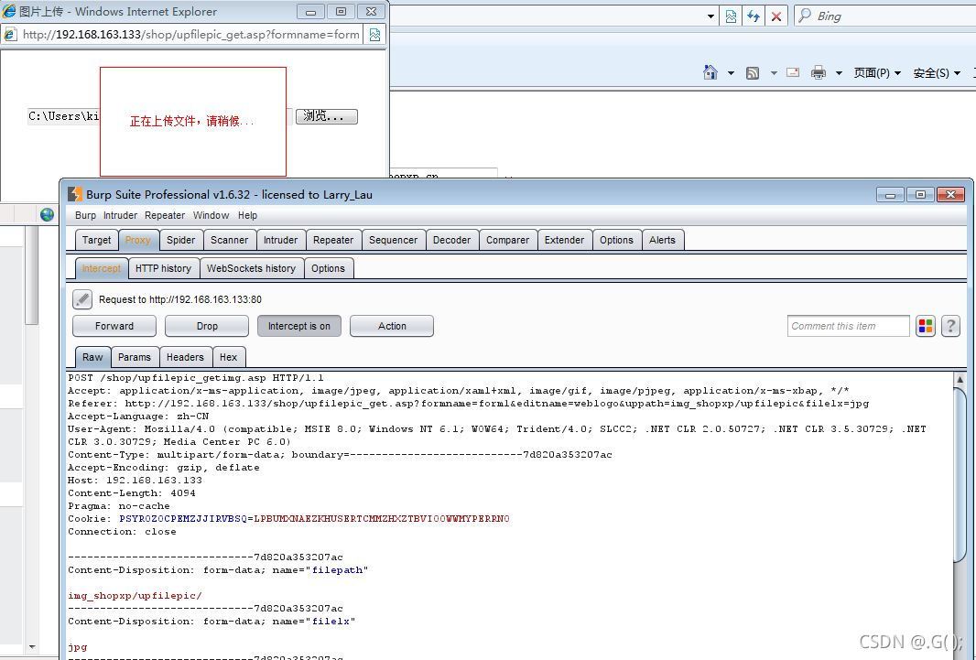Click the refresh icon in IE address bar
The image size is (976, 660).
point(754,16)
